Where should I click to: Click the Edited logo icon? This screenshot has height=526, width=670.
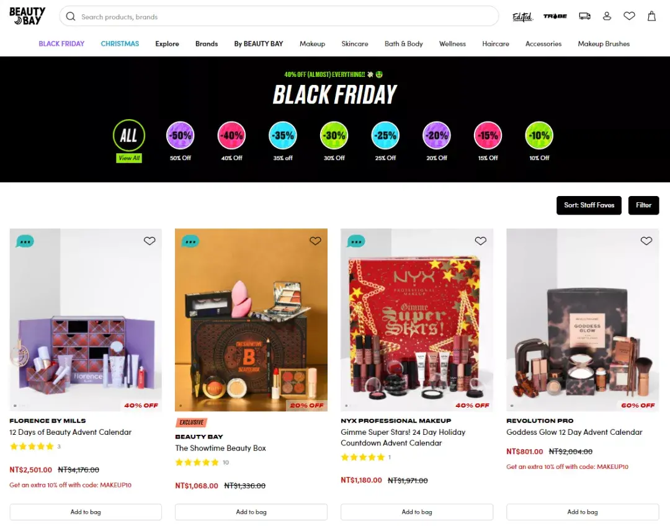[522, 17]
